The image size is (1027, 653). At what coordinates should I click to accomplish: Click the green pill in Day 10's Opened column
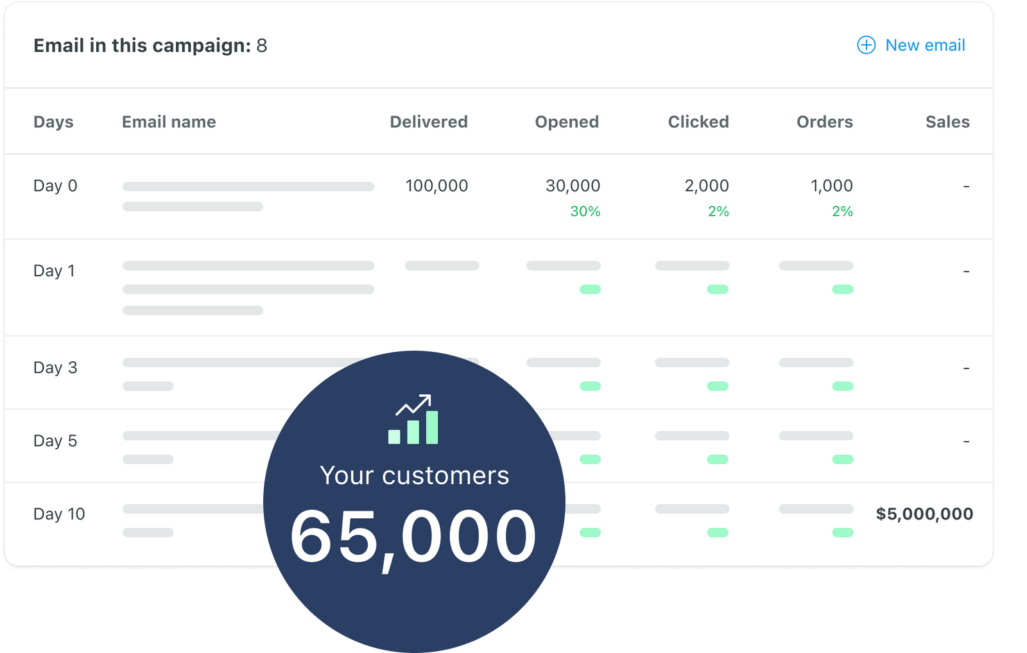(589, 531)
